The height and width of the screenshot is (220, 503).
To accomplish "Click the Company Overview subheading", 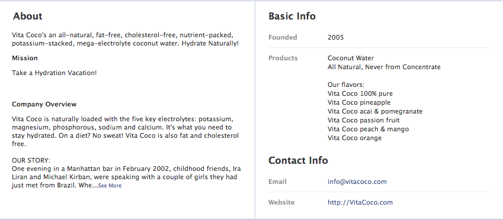I will 44,104.
